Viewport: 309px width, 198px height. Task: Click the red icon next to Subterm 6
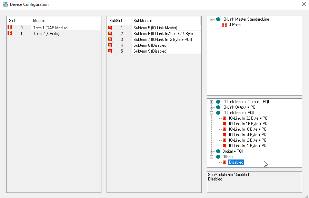(x=110, y=33)
